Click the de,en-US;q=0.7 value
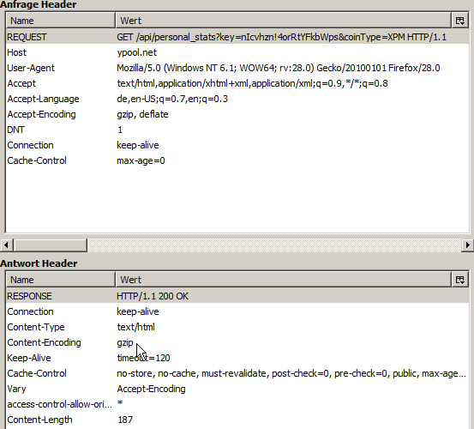 172,99
